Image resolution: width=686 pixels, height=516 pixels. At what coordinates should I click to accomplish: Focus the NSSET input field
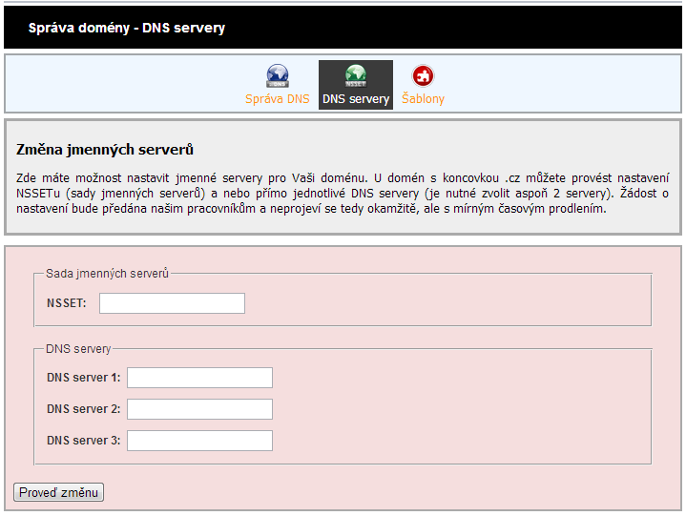coord(172,303)
